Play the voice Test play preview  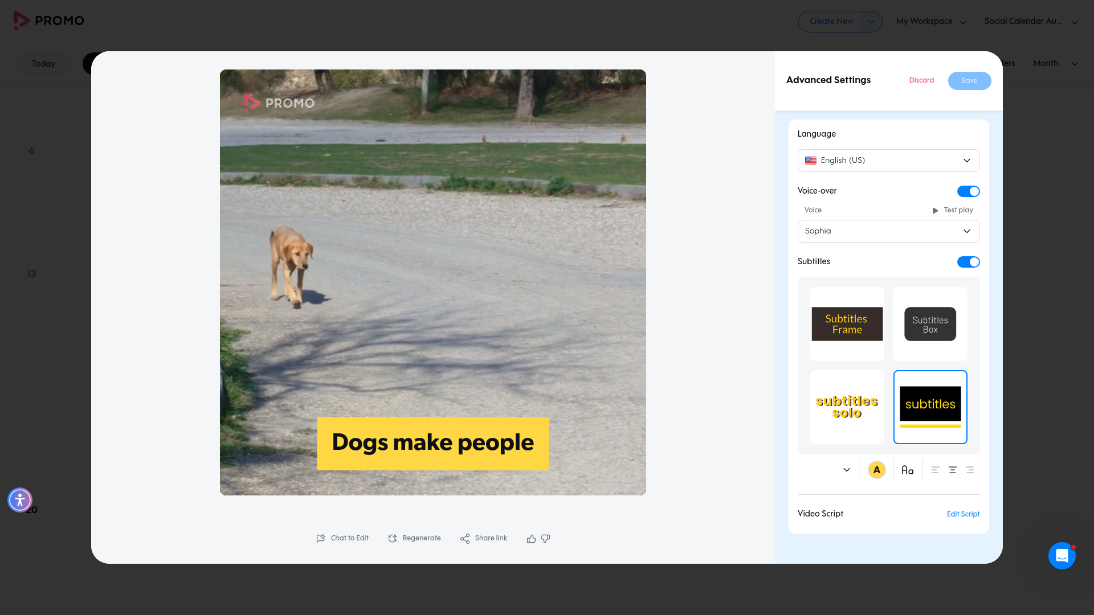click(952, 210)
